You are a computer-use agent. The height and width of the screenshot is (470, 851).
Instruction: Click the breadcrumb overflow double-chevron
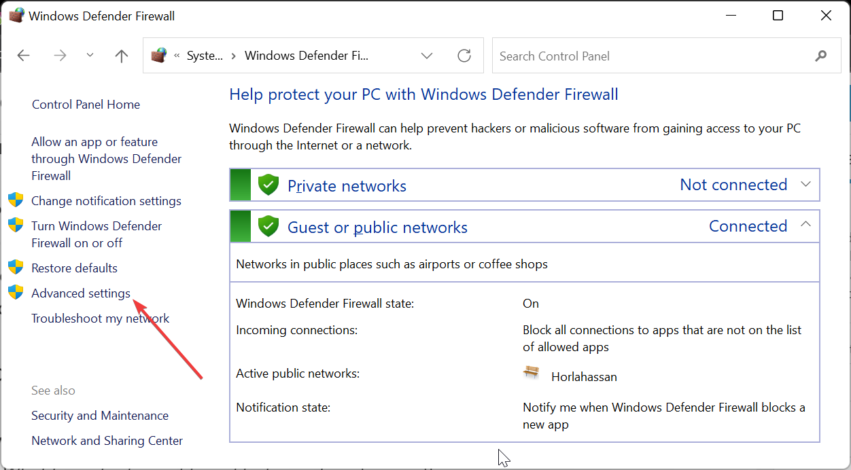pos(177,56)
